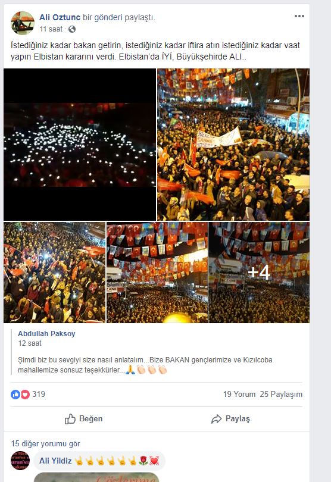This screenshot has width=331, height=482.
Task: Expand 15 diğer yorumu gör comments
Action: pos(45,443)
